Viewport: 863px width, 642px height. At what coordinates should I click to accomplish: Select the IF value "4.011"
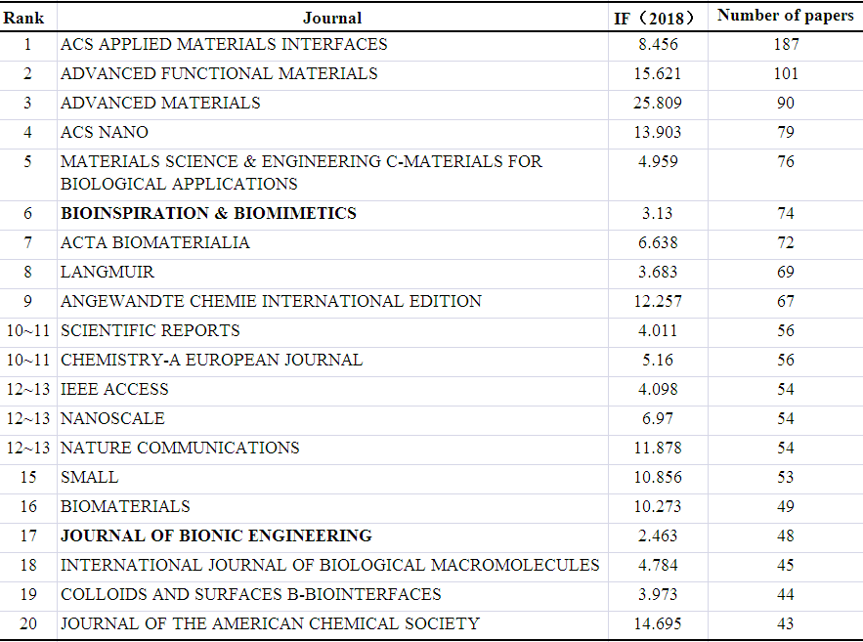[x=658, y=330]
